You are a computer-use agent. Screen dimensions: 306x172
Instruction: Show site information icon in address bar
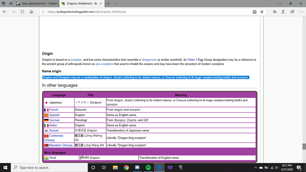click(x=43, y=12)
